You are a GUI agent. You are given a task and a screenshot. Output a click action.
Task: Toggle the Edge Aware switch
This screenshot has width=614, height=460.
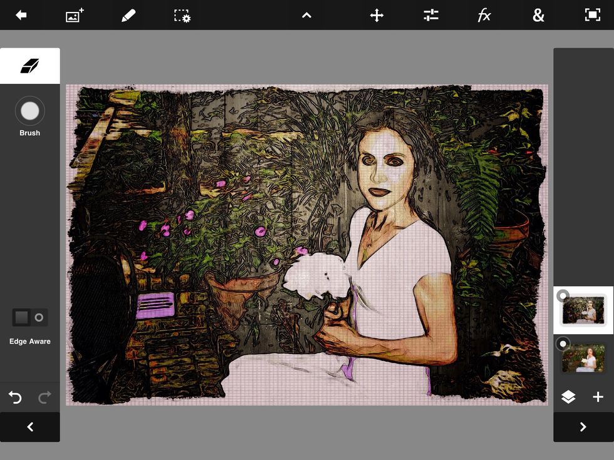(x=29, y=317)
